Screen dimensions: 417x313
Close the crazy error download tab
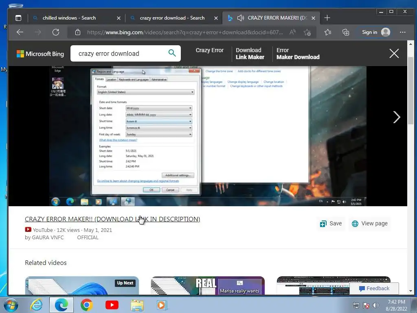216,18
